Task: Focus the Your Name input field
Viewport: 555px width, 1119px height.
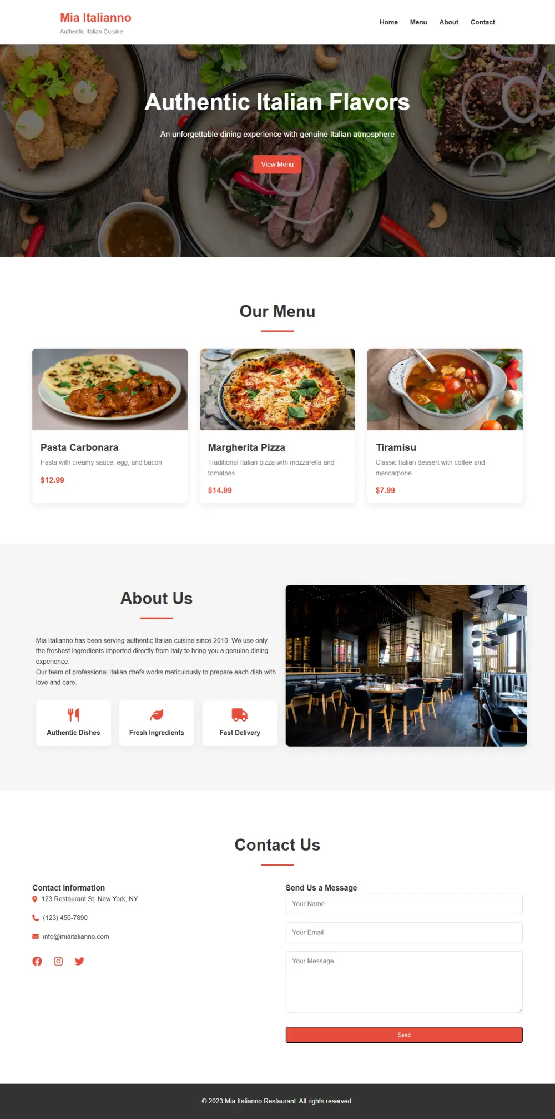Action: 404,904
